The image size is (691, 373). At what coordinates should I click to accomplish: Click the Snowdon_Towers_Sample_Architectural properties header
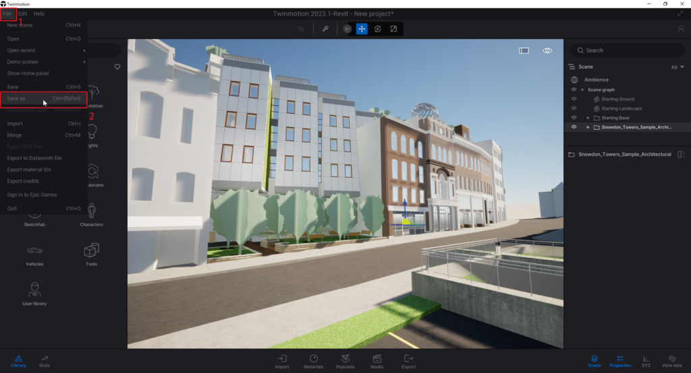point(624,154)
